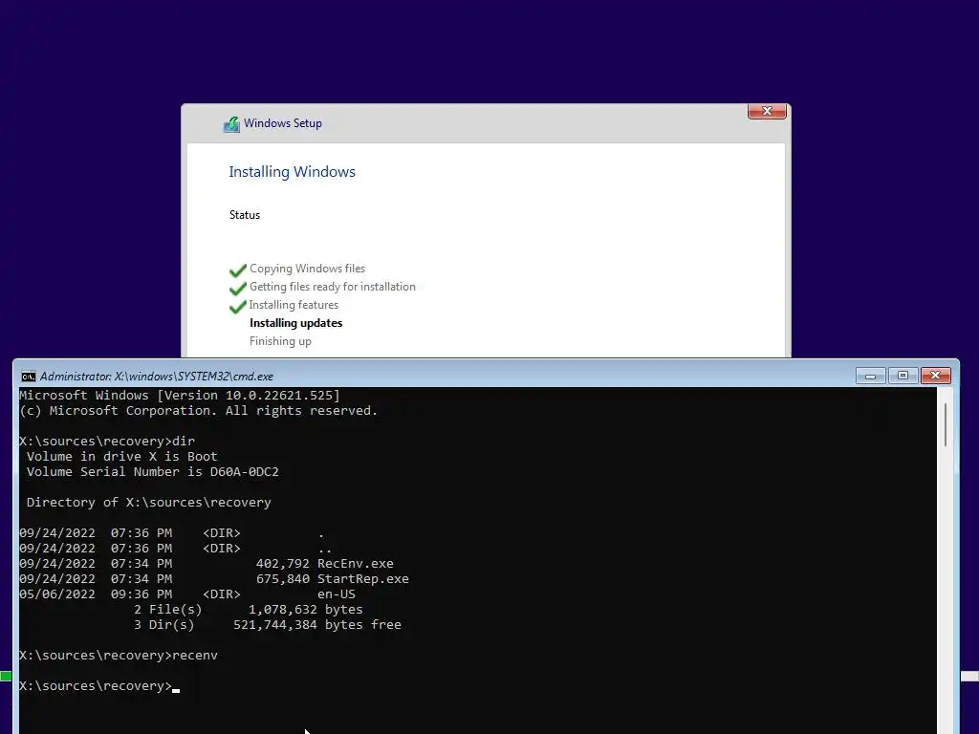The image size is (979, 734).
Task: Click the 'Installing features' status line
Action: [294, 305]
